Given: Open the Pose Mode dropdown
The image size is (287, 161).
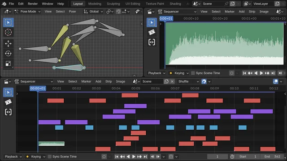Looking at the screenshot, I should click(27, 12).
